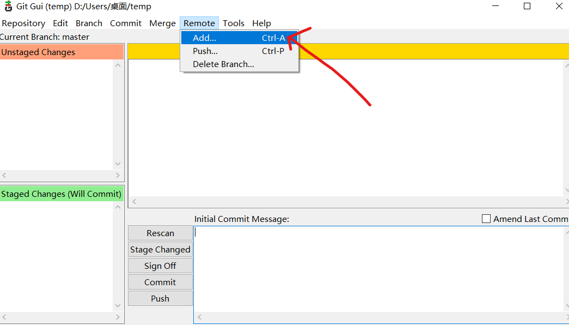
Task: Click the Git Gui title bar icon
Action: [x=8, y=7]
